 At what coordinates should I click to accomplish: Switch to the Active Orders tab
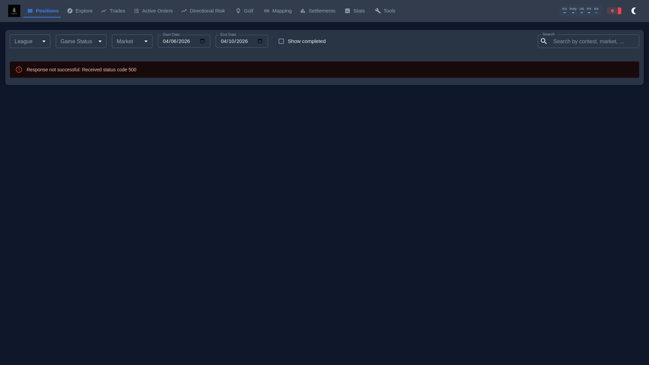[x=153, y=11]
